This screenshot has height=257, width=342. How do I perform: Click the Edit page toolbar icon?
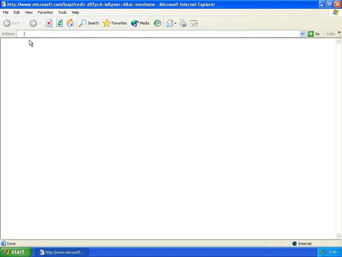click(x=194, y=23)
